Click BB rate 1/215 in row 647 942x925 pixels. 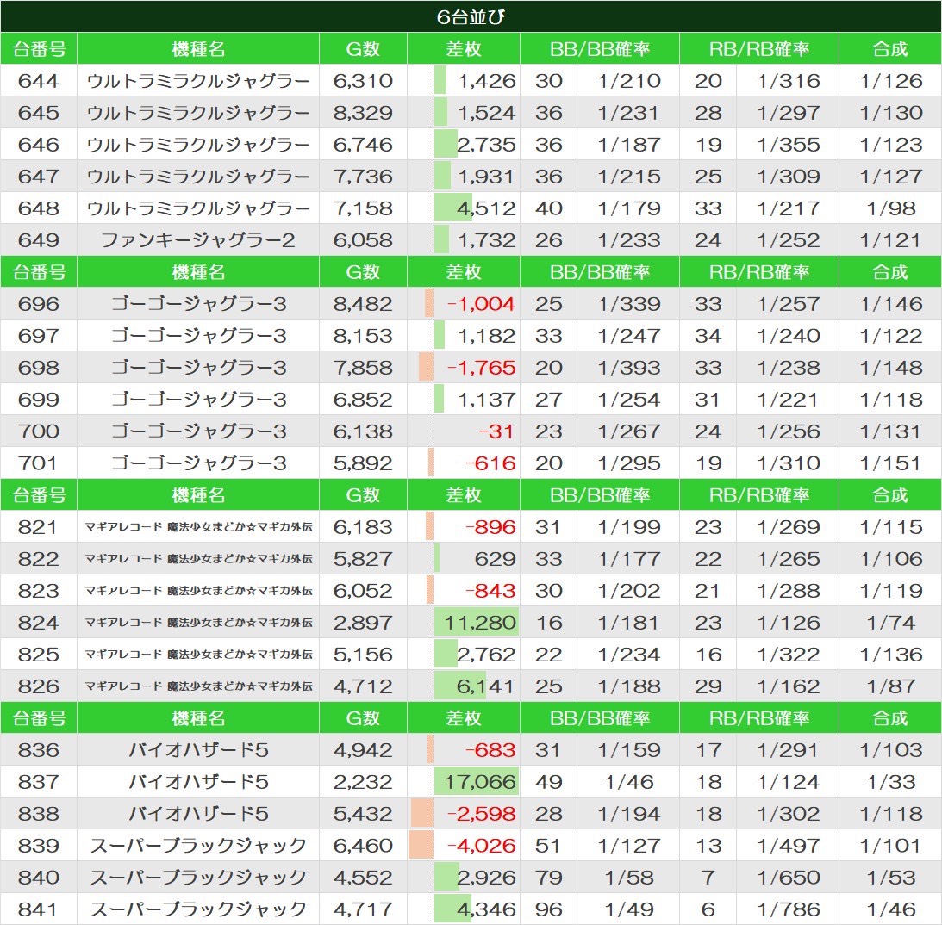[628, 176]
